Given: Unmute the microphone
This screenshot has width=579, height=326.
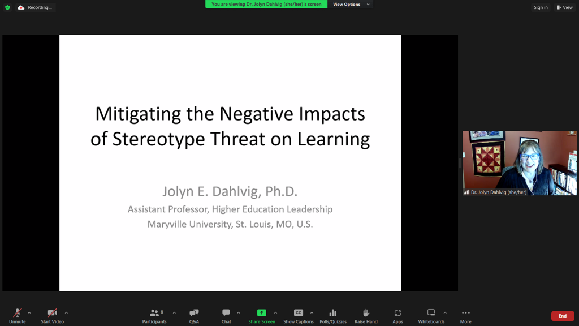Looking at the screenshot, I should tap(17, 316).
